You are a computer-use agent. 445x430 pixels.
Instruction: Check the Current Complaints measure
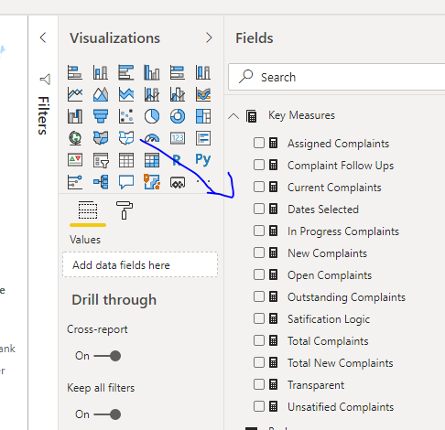pyautogui.click(x=259, y=187)
